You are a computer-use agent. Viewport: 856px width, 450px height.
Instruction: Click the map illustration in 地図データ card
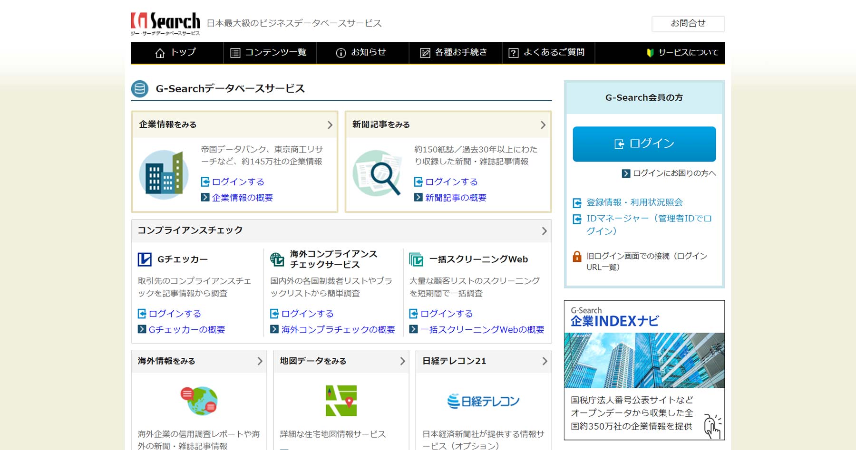[341, 401]
